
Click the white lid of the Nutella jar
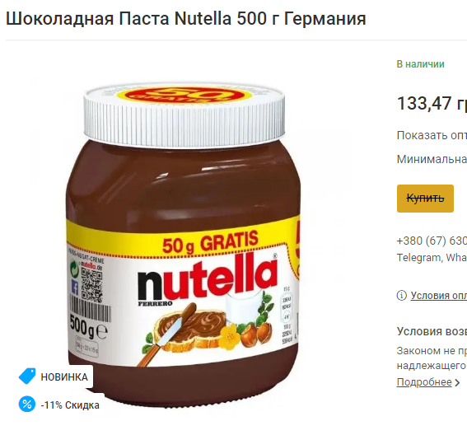184,114
